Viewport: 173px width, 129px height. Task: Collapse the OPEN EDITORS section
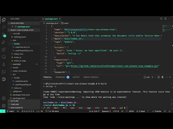point(24,23)
